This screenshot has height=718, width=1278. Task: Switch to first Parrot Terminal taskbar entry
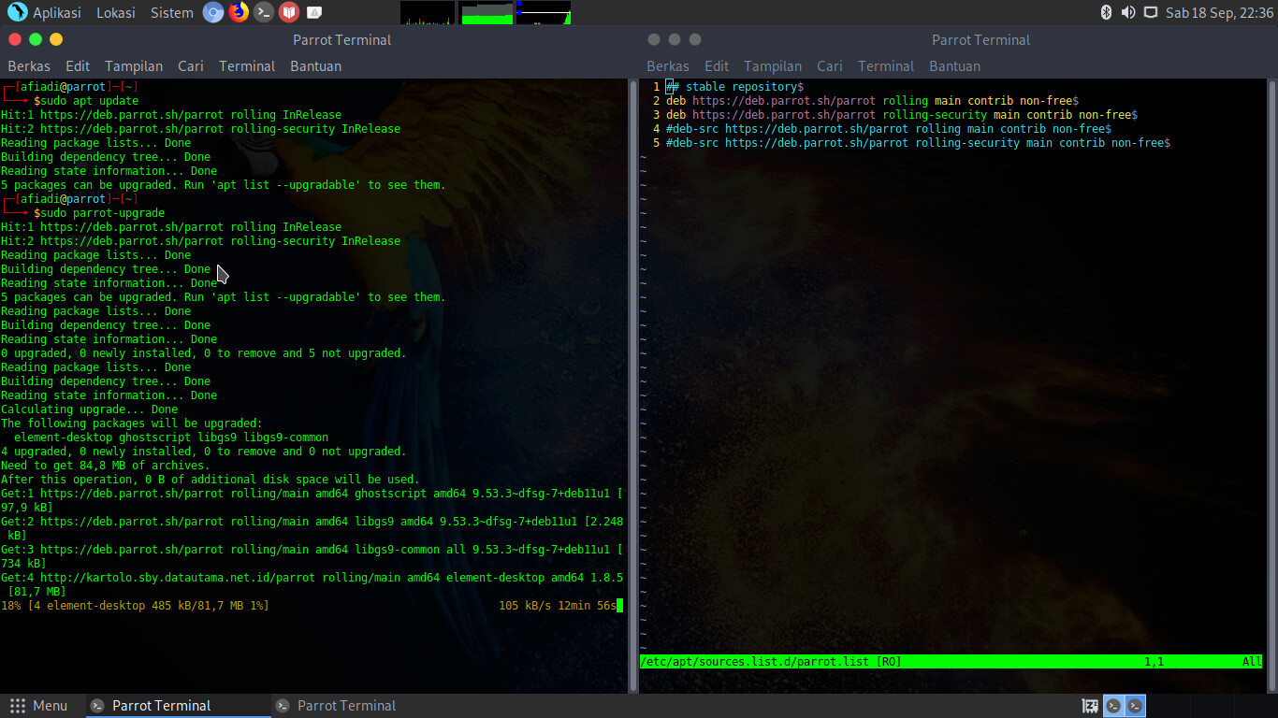tap(178, 706)
